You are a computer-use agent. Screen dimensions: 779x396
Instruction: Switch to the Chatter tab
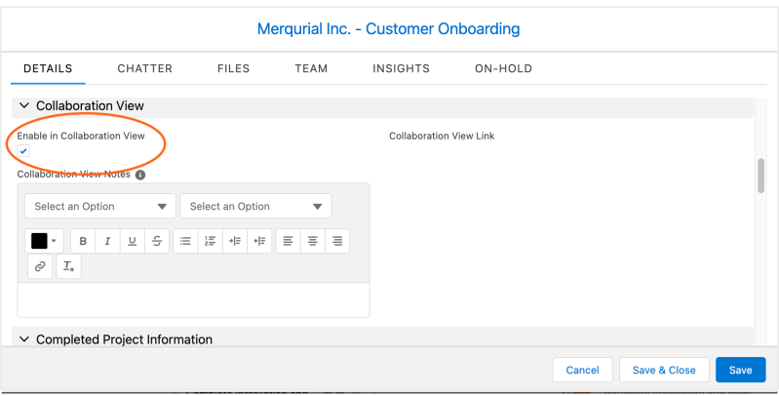click(145, 68)
